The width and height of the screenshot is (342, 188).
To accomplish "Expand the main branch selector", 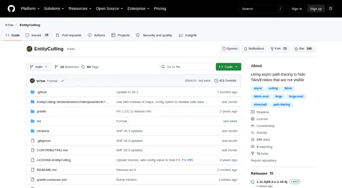I will [x=39, y=67].
